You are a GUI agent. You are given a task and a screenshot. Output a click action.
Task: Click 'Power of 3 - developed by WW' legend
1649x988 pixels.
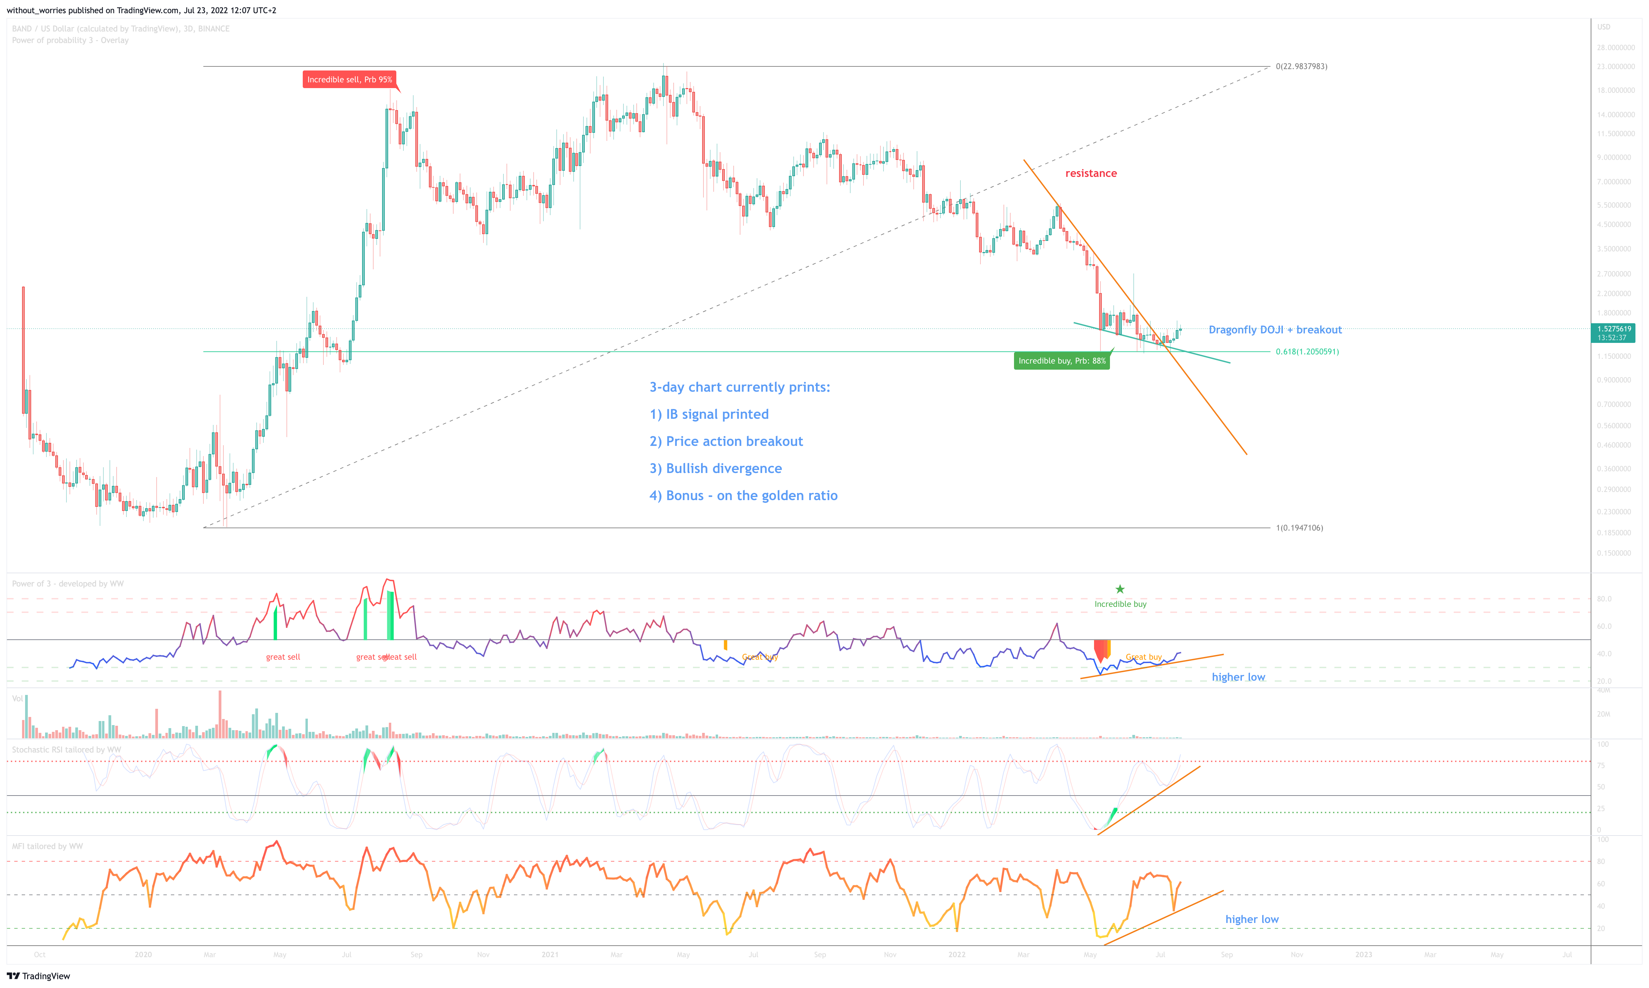[68, 584]
